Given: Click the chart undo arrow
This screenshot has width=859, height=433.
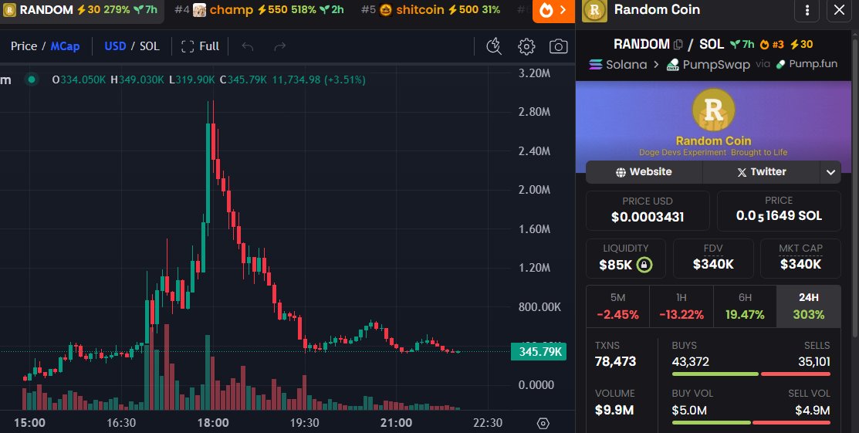Looking at the screenshot, I should click(248, 46).
